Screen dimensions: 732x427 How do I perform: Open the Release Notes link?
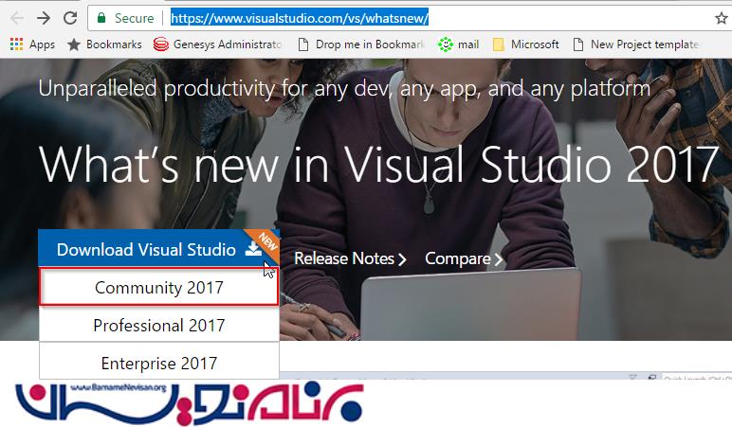[350, 258]
